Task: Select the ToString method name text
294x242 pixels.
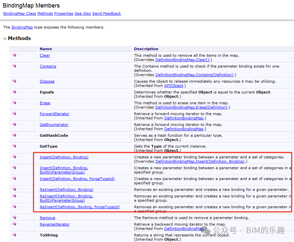Action: (49, 235)
